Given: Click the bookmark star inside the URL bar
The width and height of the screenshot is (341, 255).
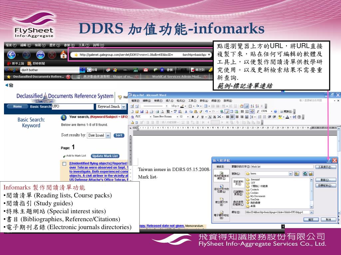Looking at the screenshot, I should pos(76,55).
